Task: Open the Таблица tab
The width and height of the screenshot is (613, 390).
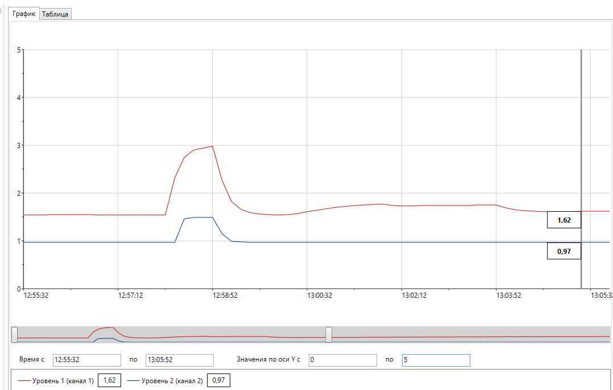Action: (56, 14)
